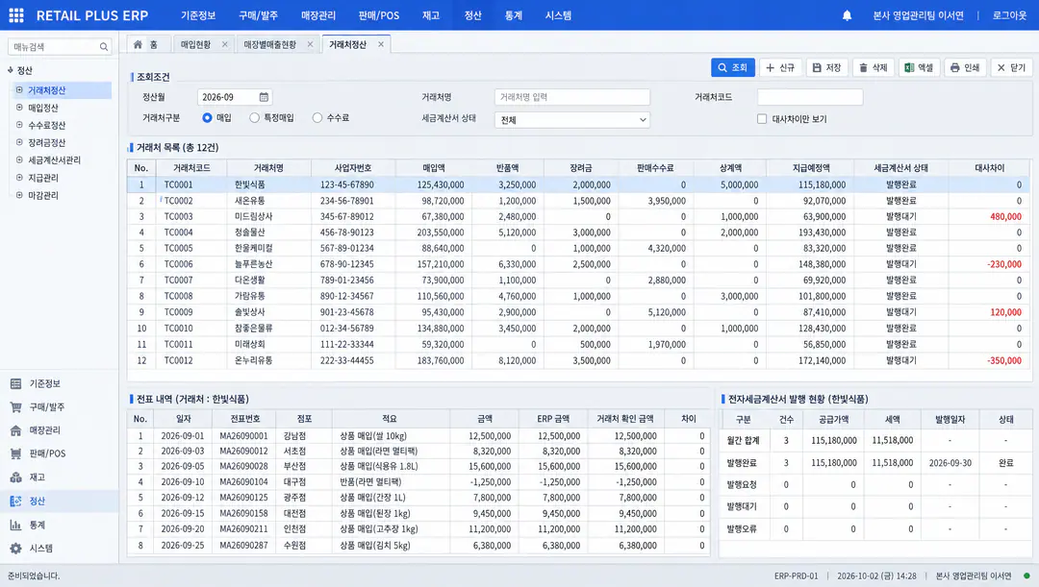1039x587 pixels.
Task: Open 정산 settlement in the bottom sidebar
Action: click(59, 501)
